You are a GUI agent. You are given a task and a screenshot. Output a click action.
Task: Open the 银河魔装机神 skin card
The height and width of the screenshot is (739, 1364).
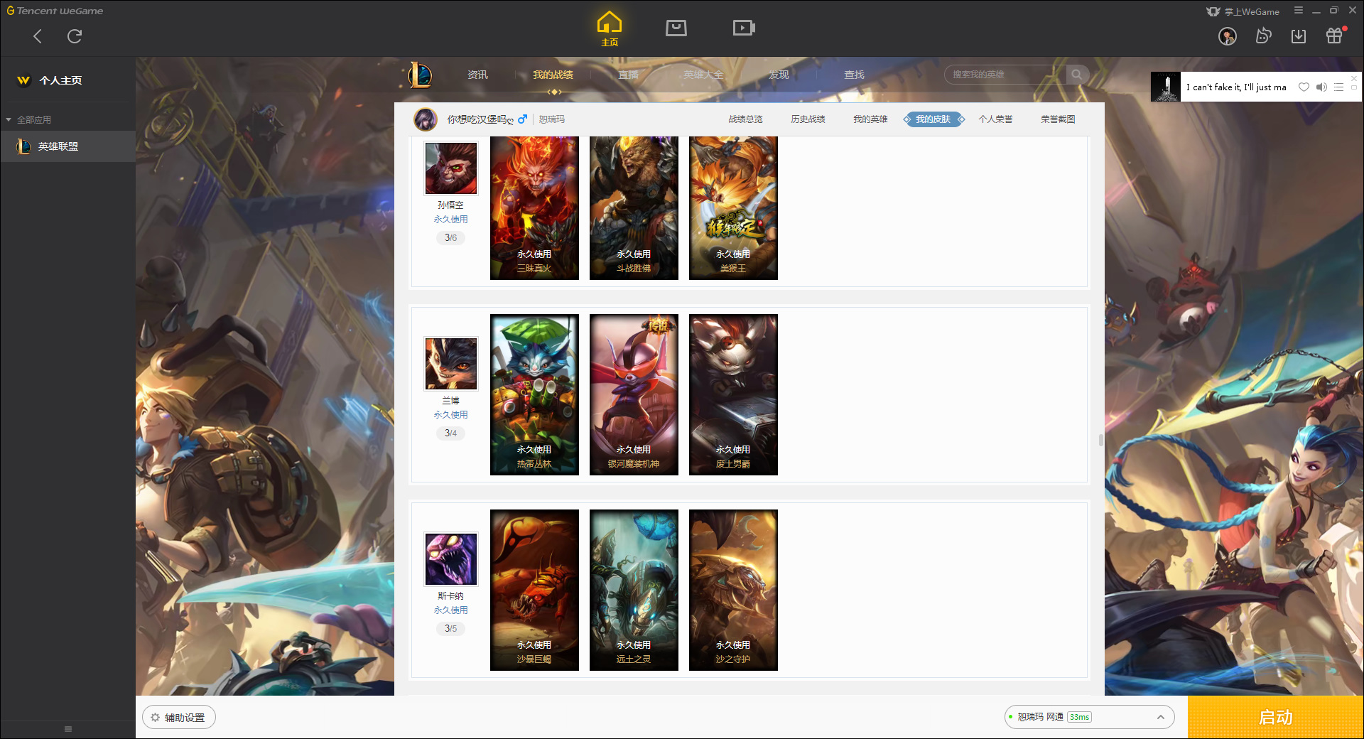(x=634, y=394)
